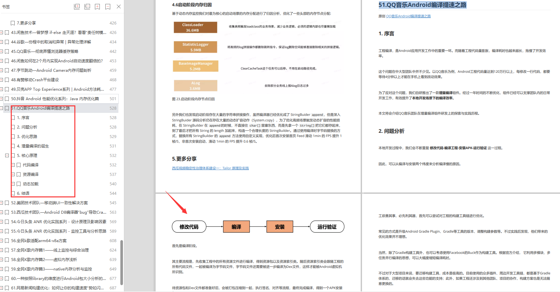Viewport: 560px width, 292px height.
Task: Jump to the 2. 问题分析 bookmark
Action: 27,127
